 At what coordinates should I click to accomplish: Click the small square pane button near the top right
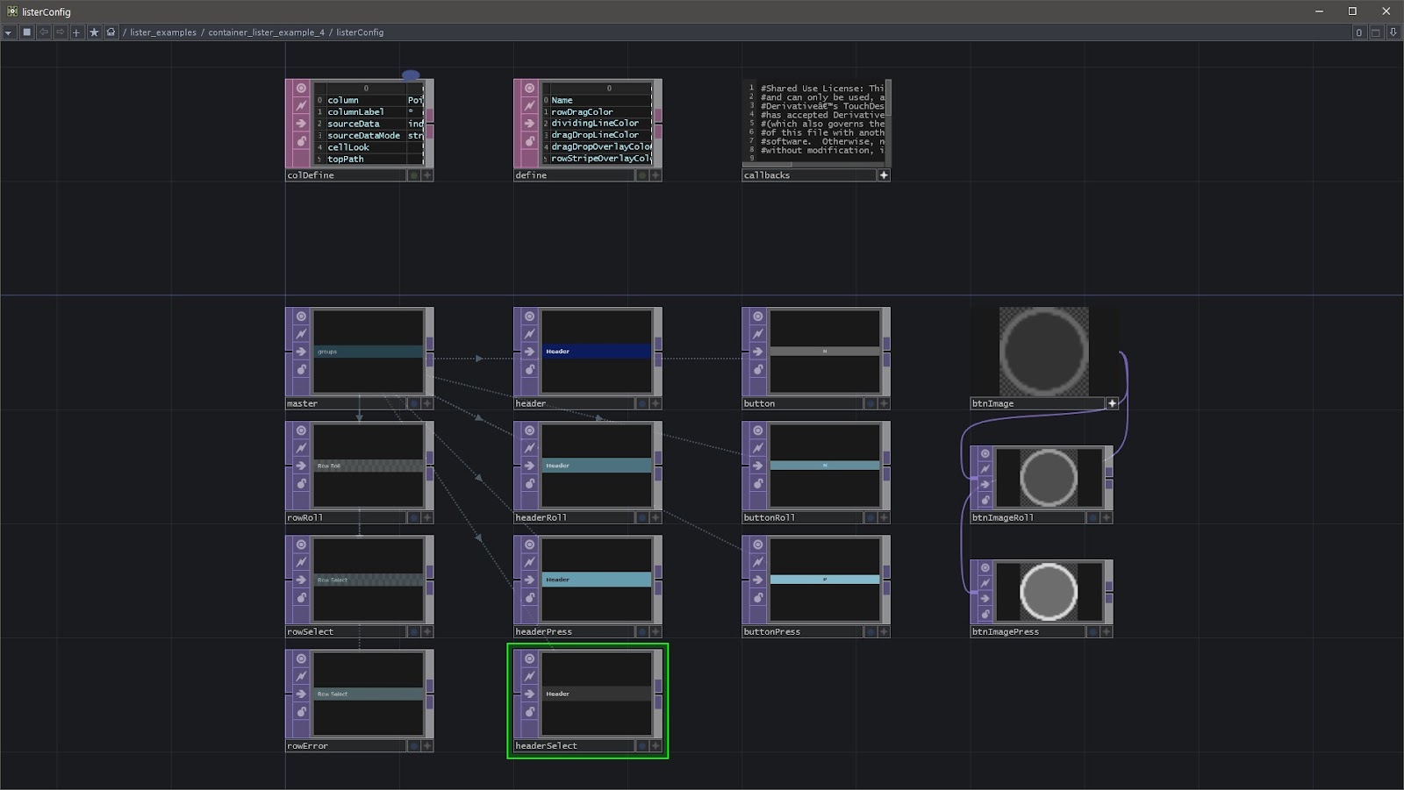click(1376, 32)
